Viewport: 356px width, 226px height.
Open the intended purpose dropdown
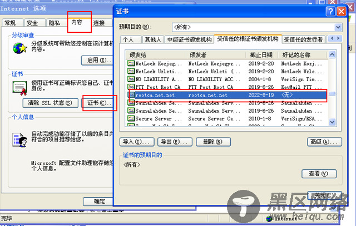pos(338,27)
